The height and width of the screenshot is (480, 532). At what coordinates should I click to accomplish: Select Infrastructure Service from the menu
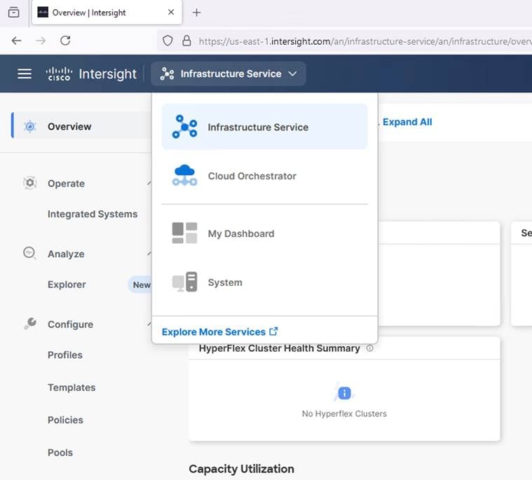pos(258,128)
